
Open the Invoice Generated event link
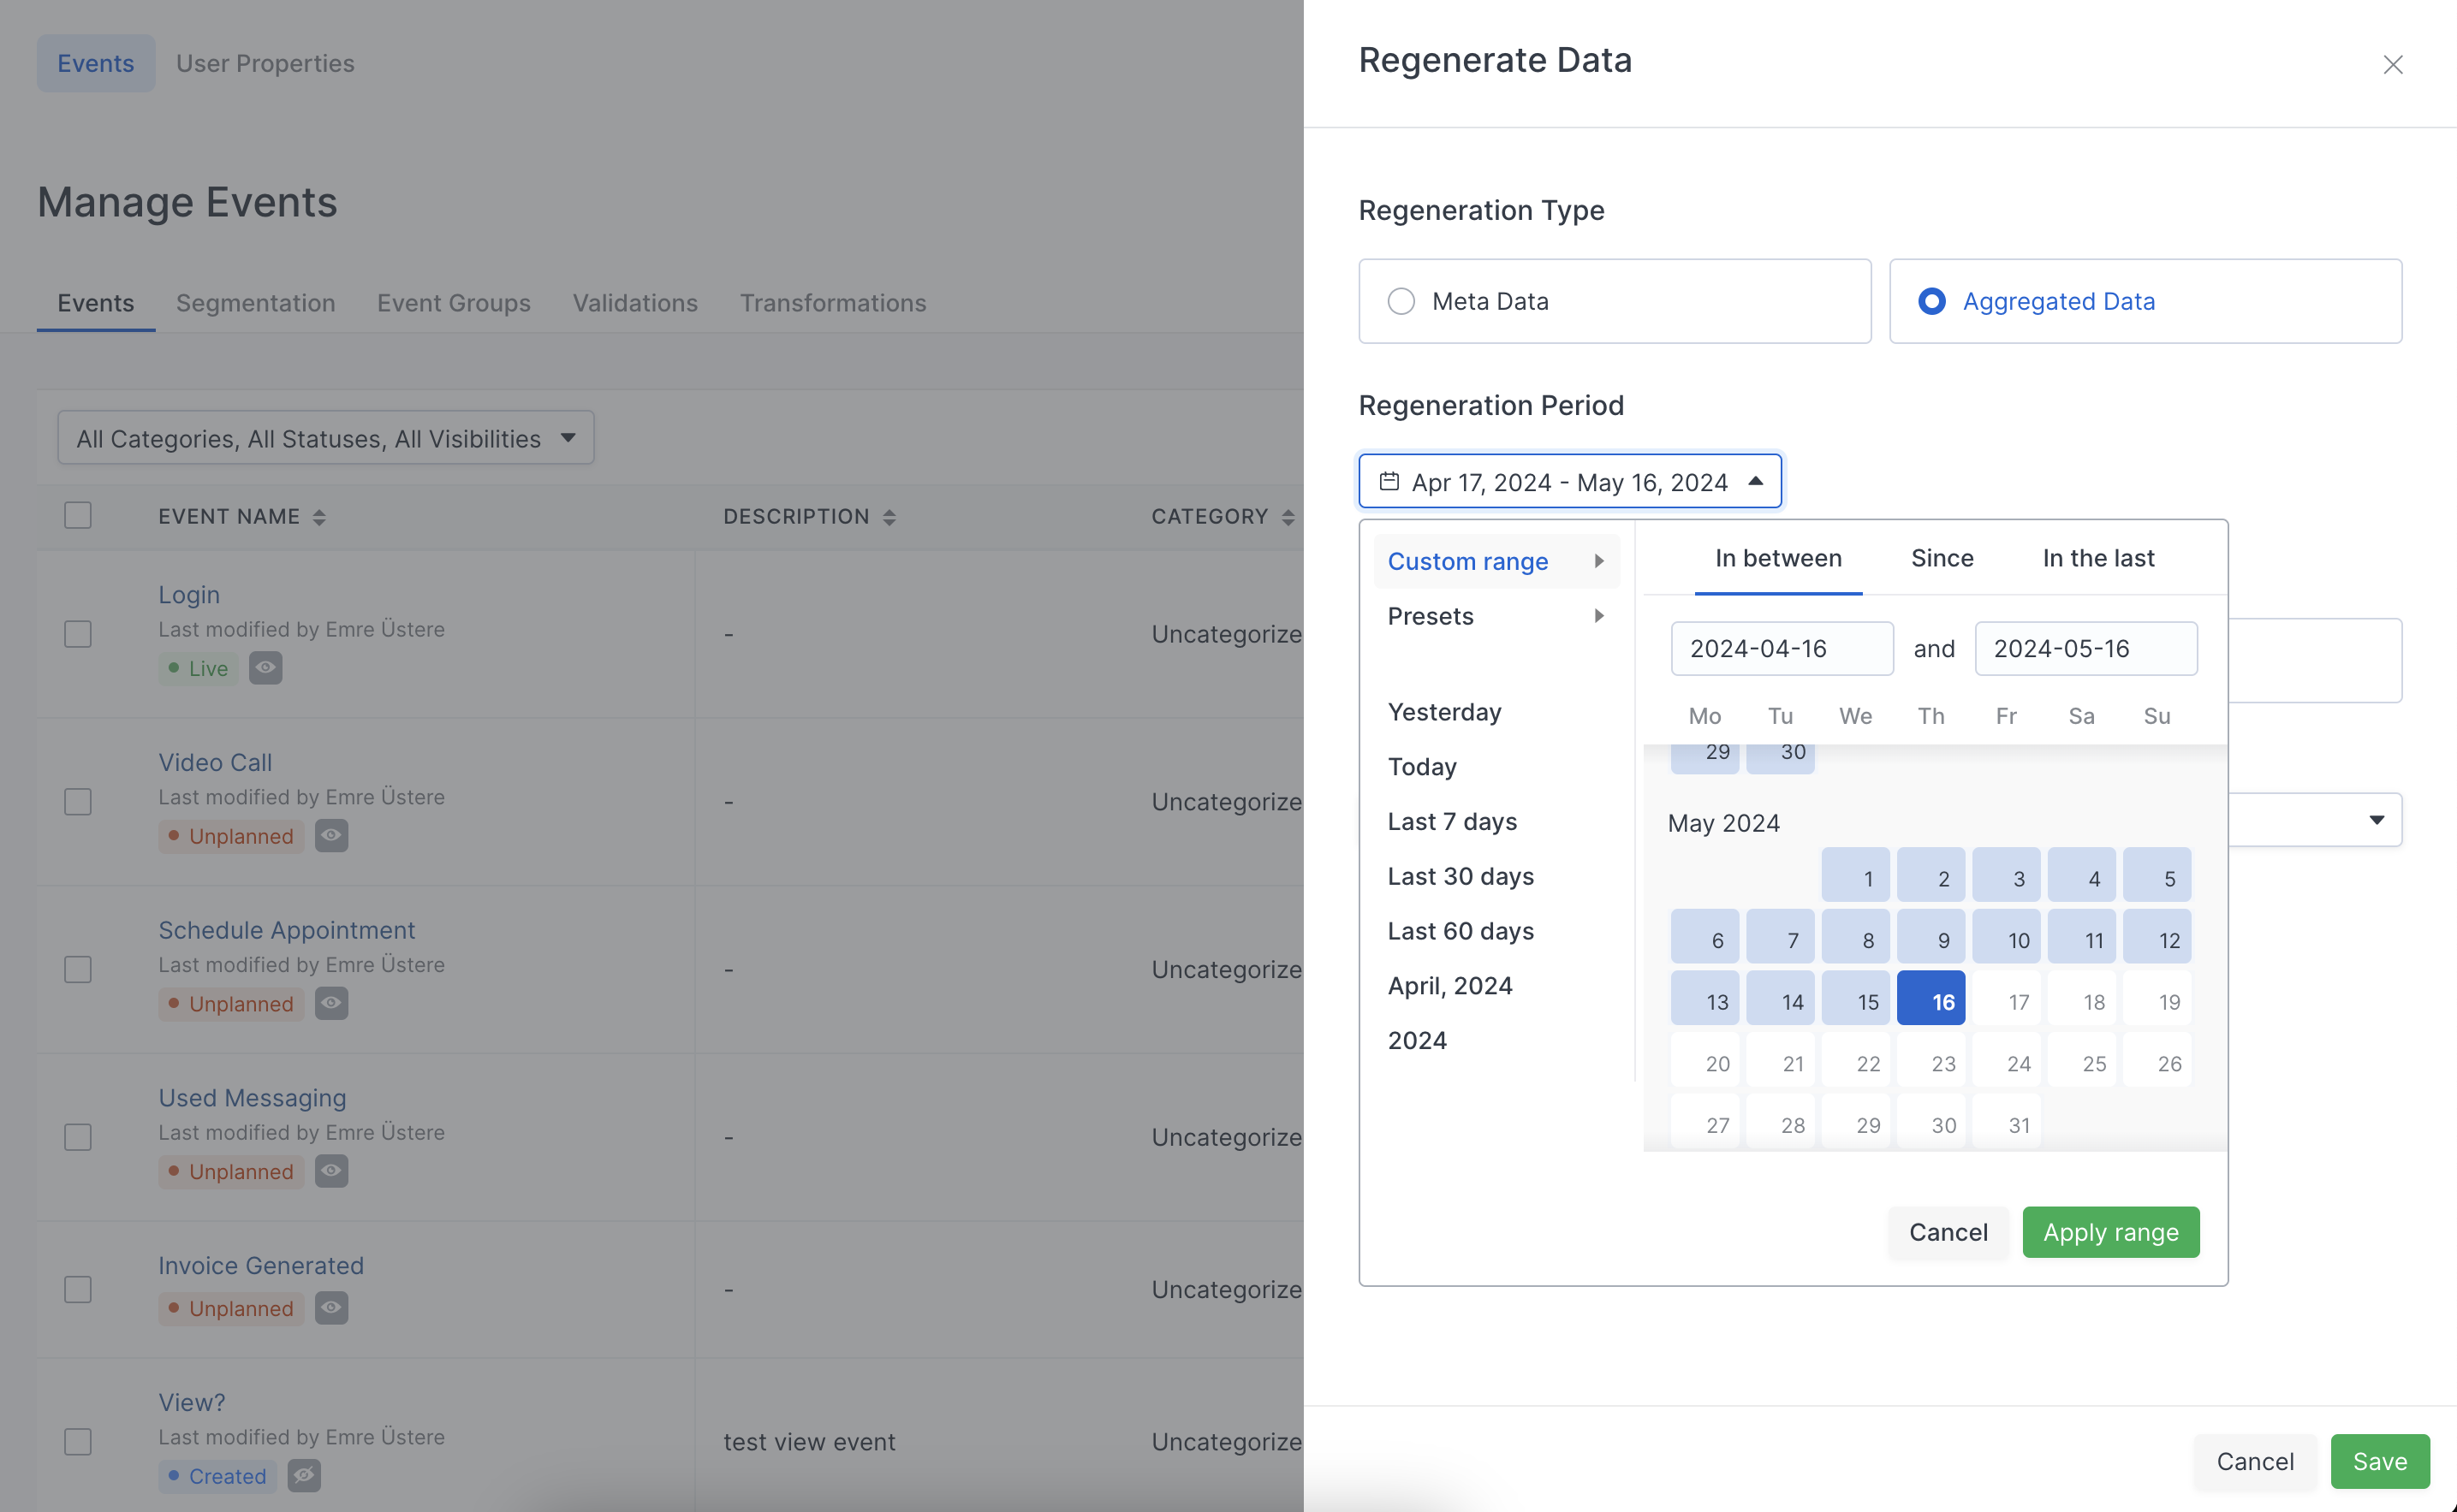point(261,1265)
